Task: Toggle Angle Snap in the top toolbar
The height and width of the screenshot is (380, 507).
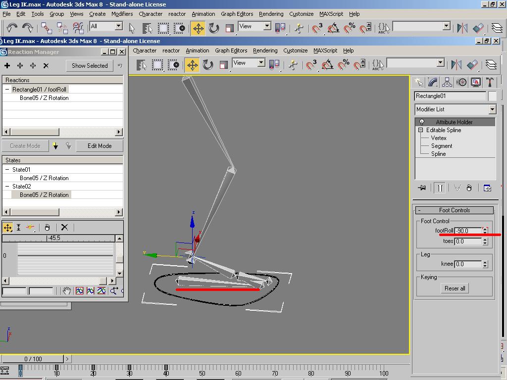Action: click(x=333, y=28)
